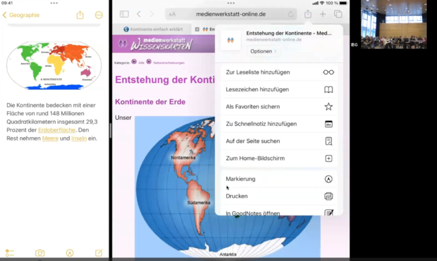Go forward in Safari
Image resolution: width=437 pixels, height=261 pixels.
[x=152, y=14]
